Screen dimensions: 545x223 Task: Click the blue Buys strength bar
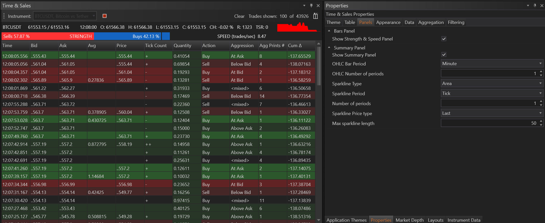tap(128, 36)
